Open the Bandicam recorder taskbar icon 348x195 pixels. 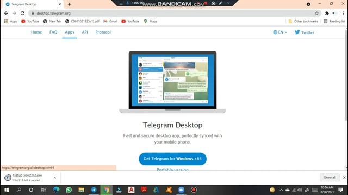(x=194, y=190)
